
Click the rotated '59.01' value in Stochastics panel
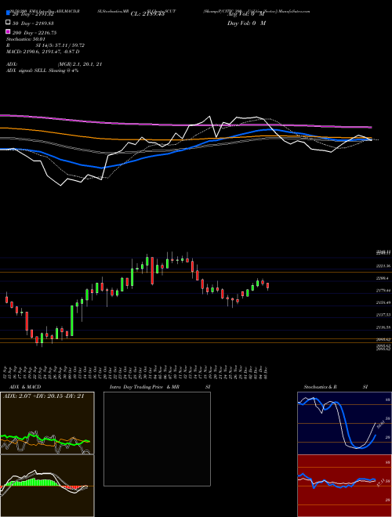[379, 425]
